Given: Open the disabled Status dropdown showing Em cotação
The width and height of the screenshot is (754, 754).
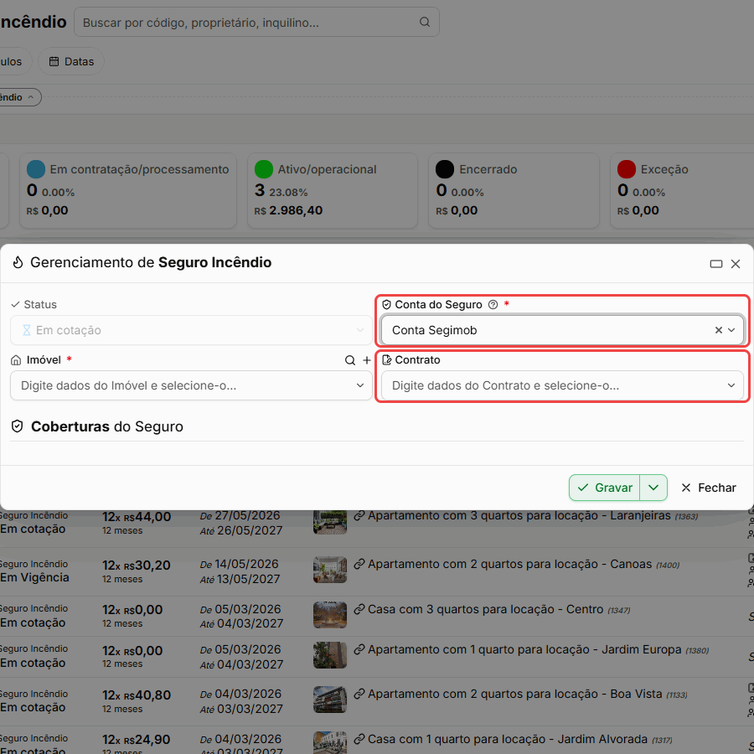Looking at the screenshot, I should point(191,330).
